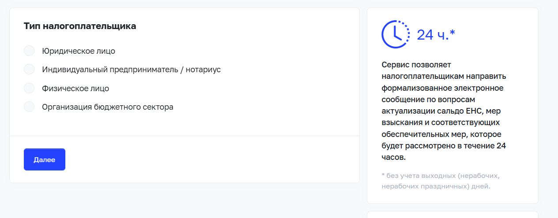Click the Юридическое лицо label text
558x218 pixels.
coord(79,51)
